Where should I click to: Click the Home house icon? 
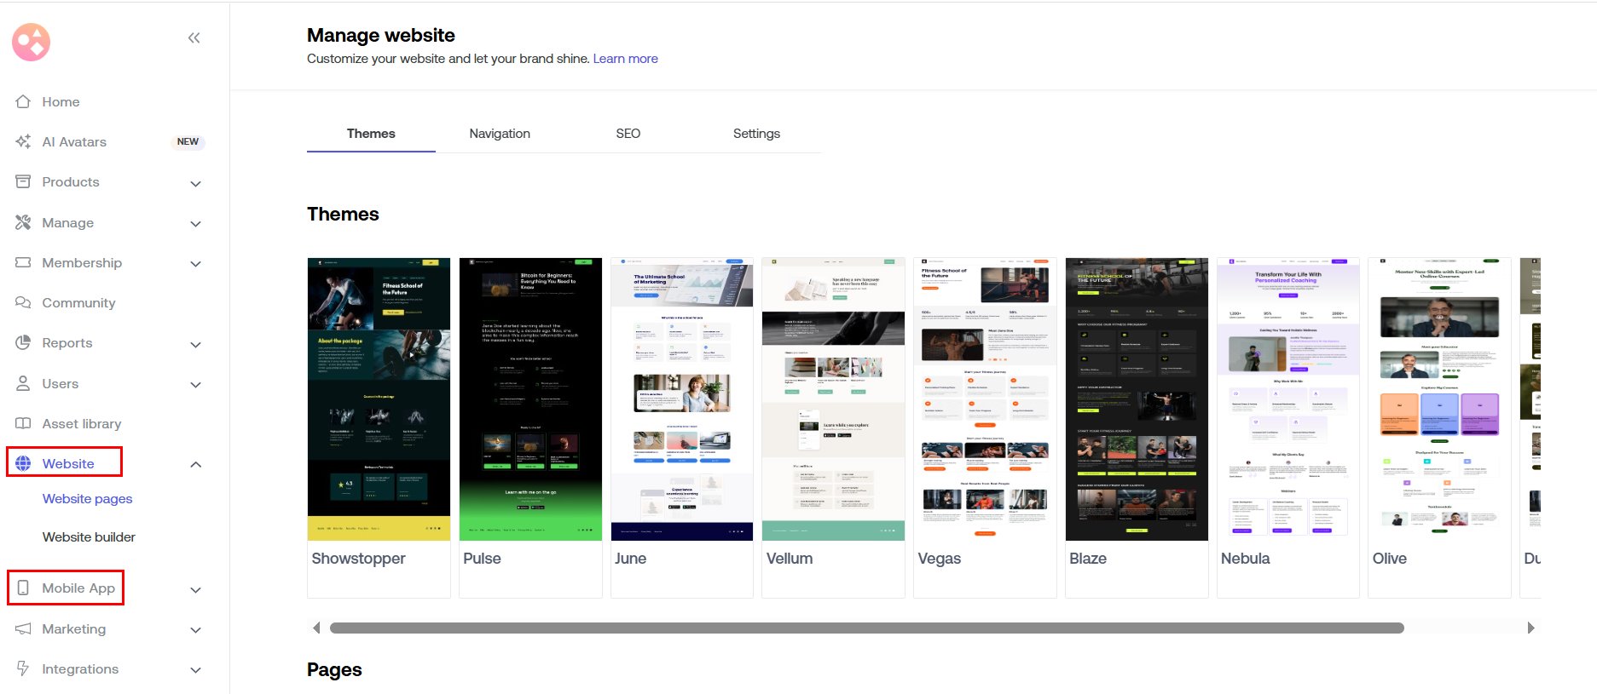[23, 101]
